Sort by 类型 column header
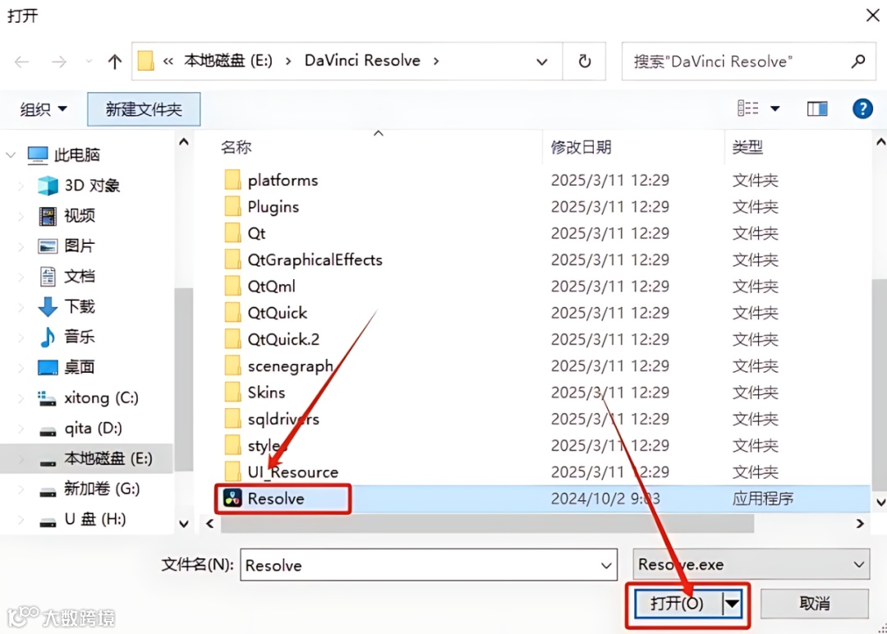The image size is (887, 634). coord(747,147)
